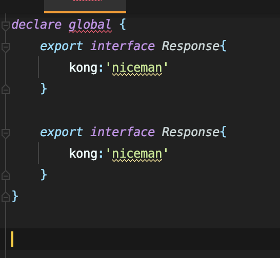The width and height of the screenshot is (280, 258).
Task: Click 'interface' in the second declaration
Action: click(x=123, y=132)
